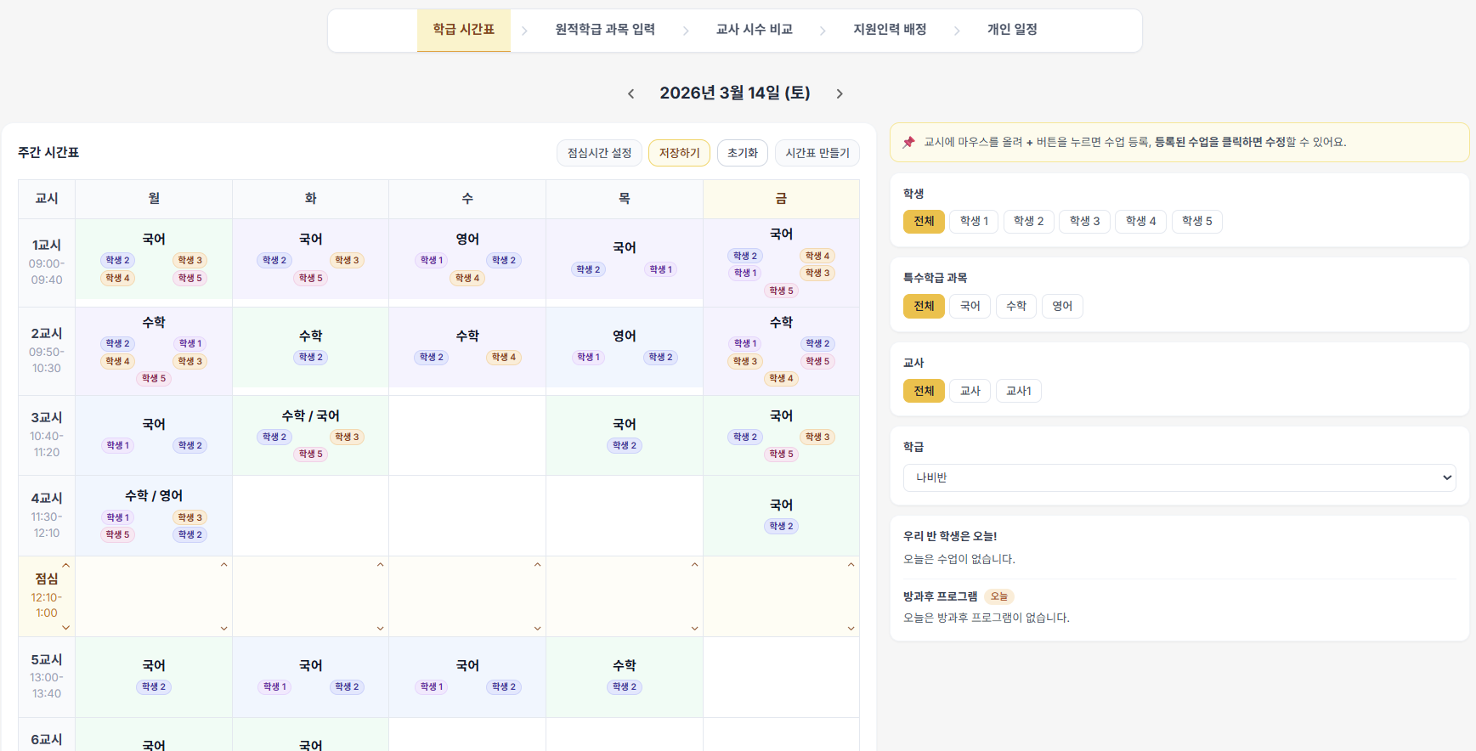1476x751 pixels.
Task: Open the 학급 dropdown showing 나비반
Action: pos(1179,477)
